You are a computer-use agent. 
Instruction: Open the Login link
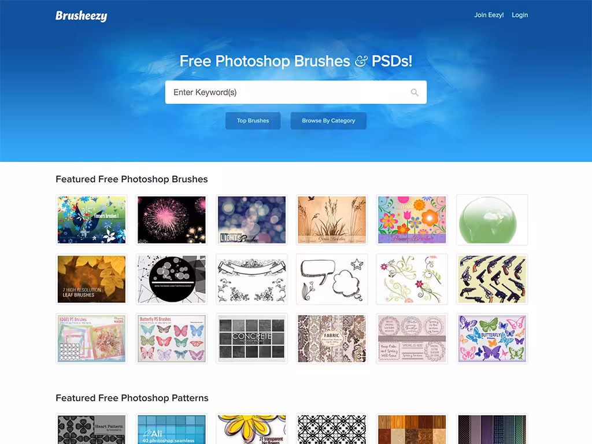pyautogui.click(x=520, y=15)
